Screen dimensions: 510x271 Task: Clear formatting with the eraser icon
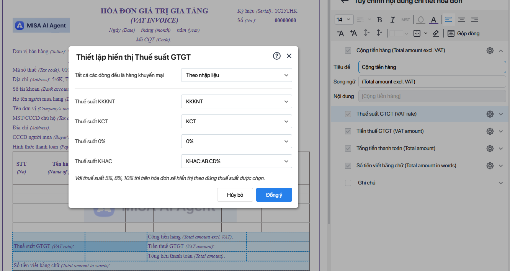coord(436,33)
